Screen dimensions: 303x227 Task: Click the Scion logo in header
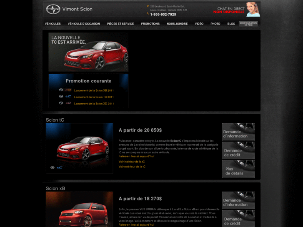[53, 9]
